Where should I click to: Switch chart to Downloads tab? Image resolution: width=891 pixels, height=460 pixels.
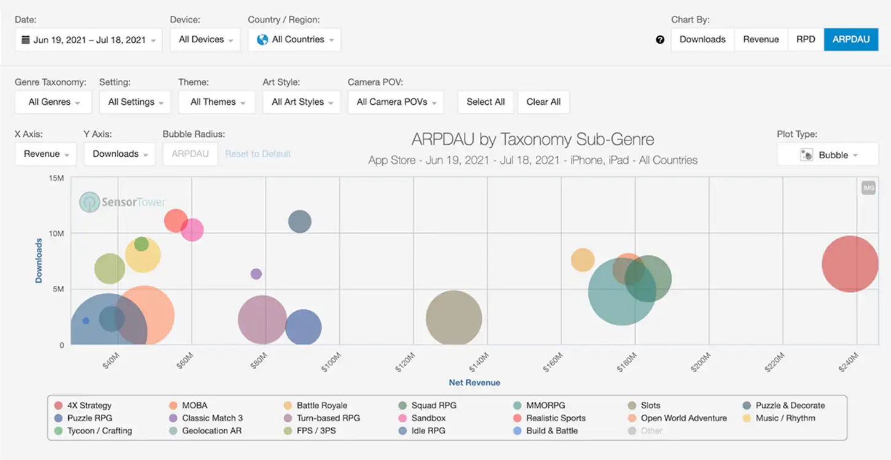click(702, 39)
